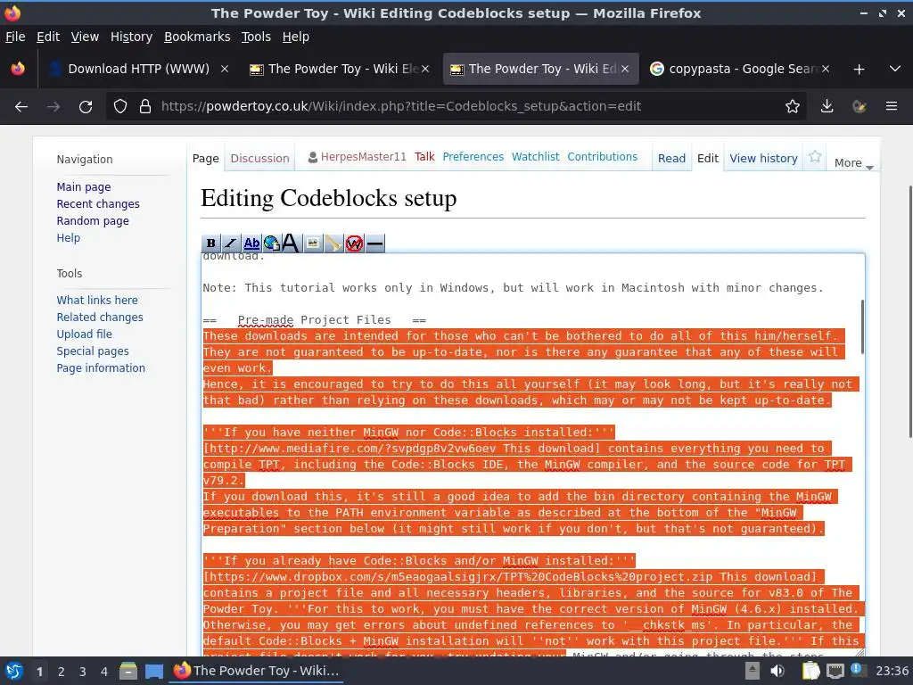Open the File menu
This screenshot has height=685, width=913.
[x=15, y=37]
